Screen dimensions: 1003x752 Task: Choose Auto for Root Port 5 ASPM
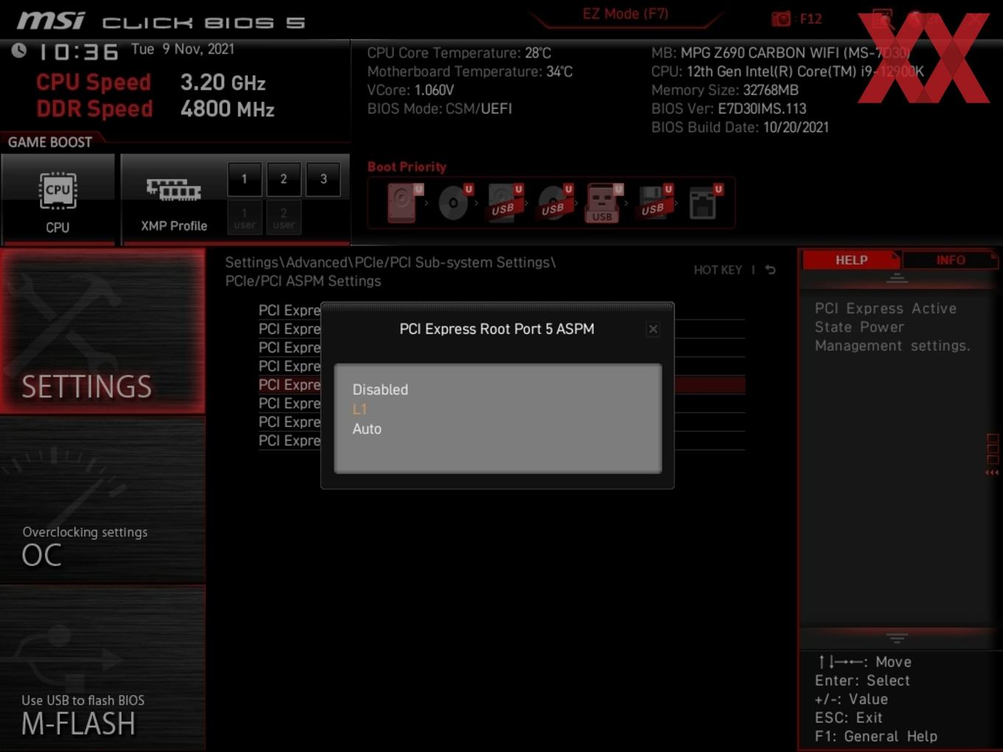[x=367, y=428]
